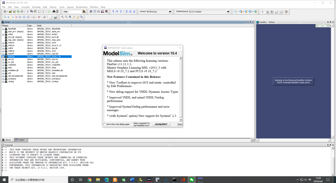The width and height of the screenshot is (336, 183).
Task: Click the WeChat icon in taskbar
Action: (x=192, y=180)
